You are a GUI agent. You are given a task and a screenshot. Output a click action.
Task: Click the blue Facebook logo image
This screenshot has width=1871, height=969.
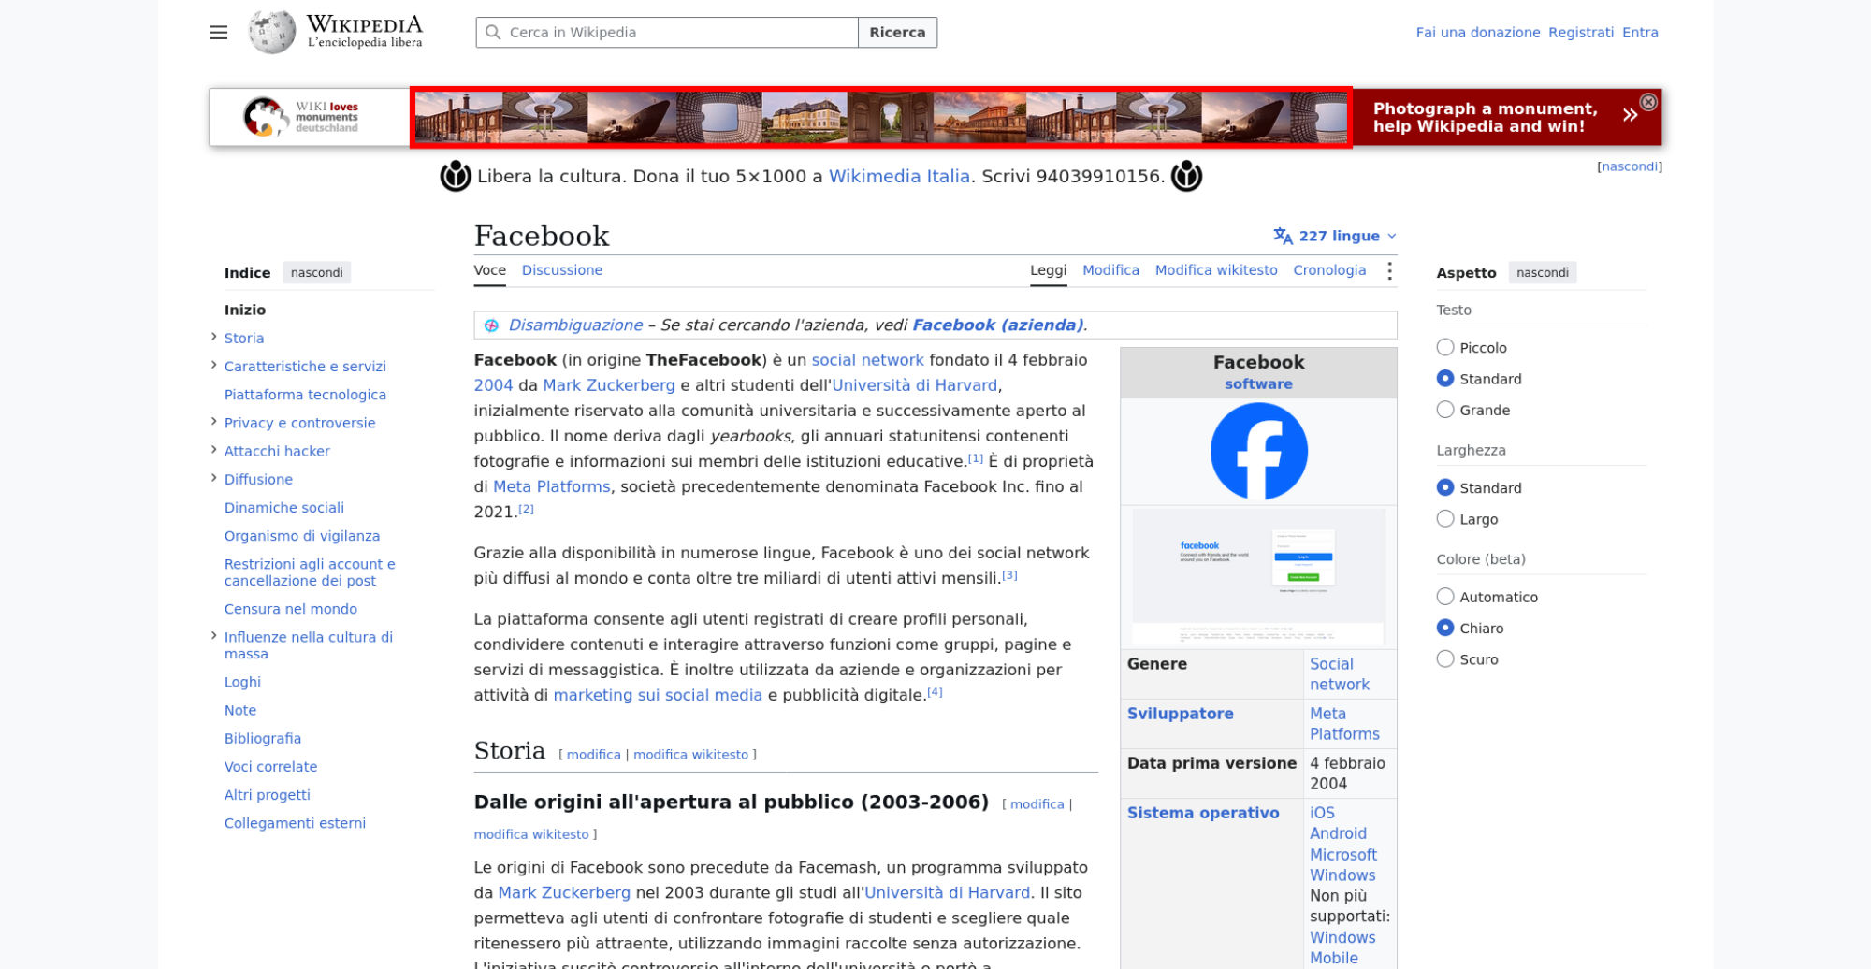[x=1258, y=451]
